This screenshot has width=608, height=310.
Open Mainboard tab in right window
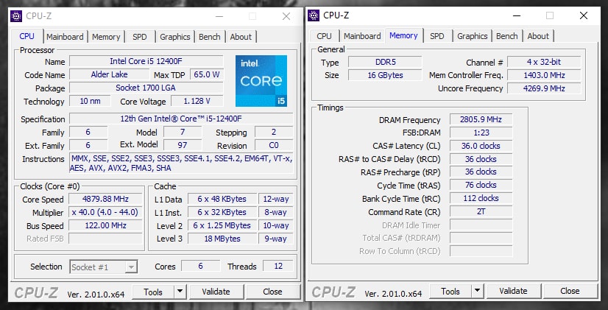coord(362,36)
